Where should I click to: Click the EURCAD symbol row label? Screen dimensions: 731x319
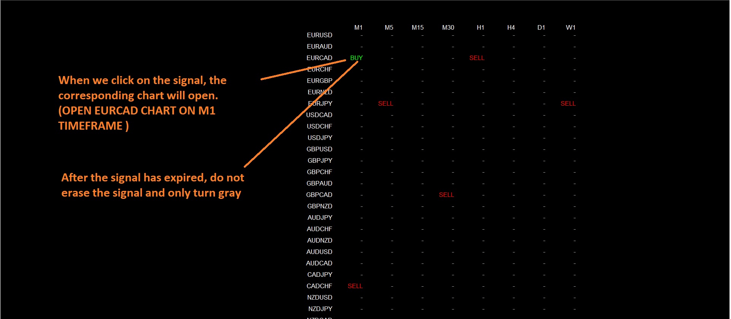click(x=319, y=58)
